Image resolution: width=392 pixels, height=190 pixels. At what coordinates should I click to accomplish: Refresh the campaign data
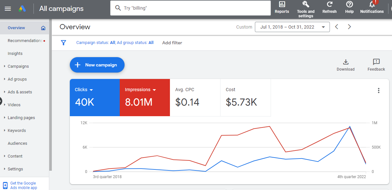[329, 6]
